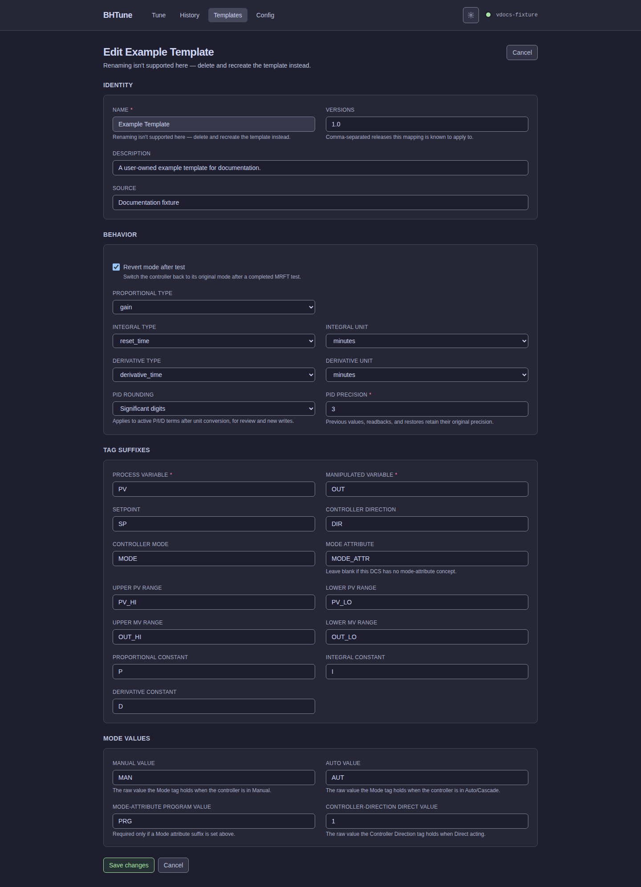Focus the Mode Attribute field
Viewport: 641px width, 887px height.
(x=427, y=559)
